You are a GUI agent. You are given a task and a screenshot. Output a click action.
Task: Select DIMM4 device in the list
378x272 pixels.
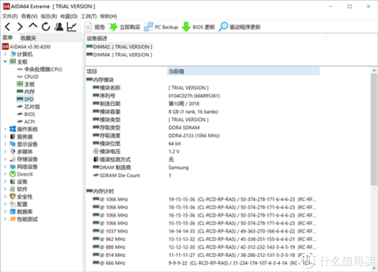click(x=120, y=55)
